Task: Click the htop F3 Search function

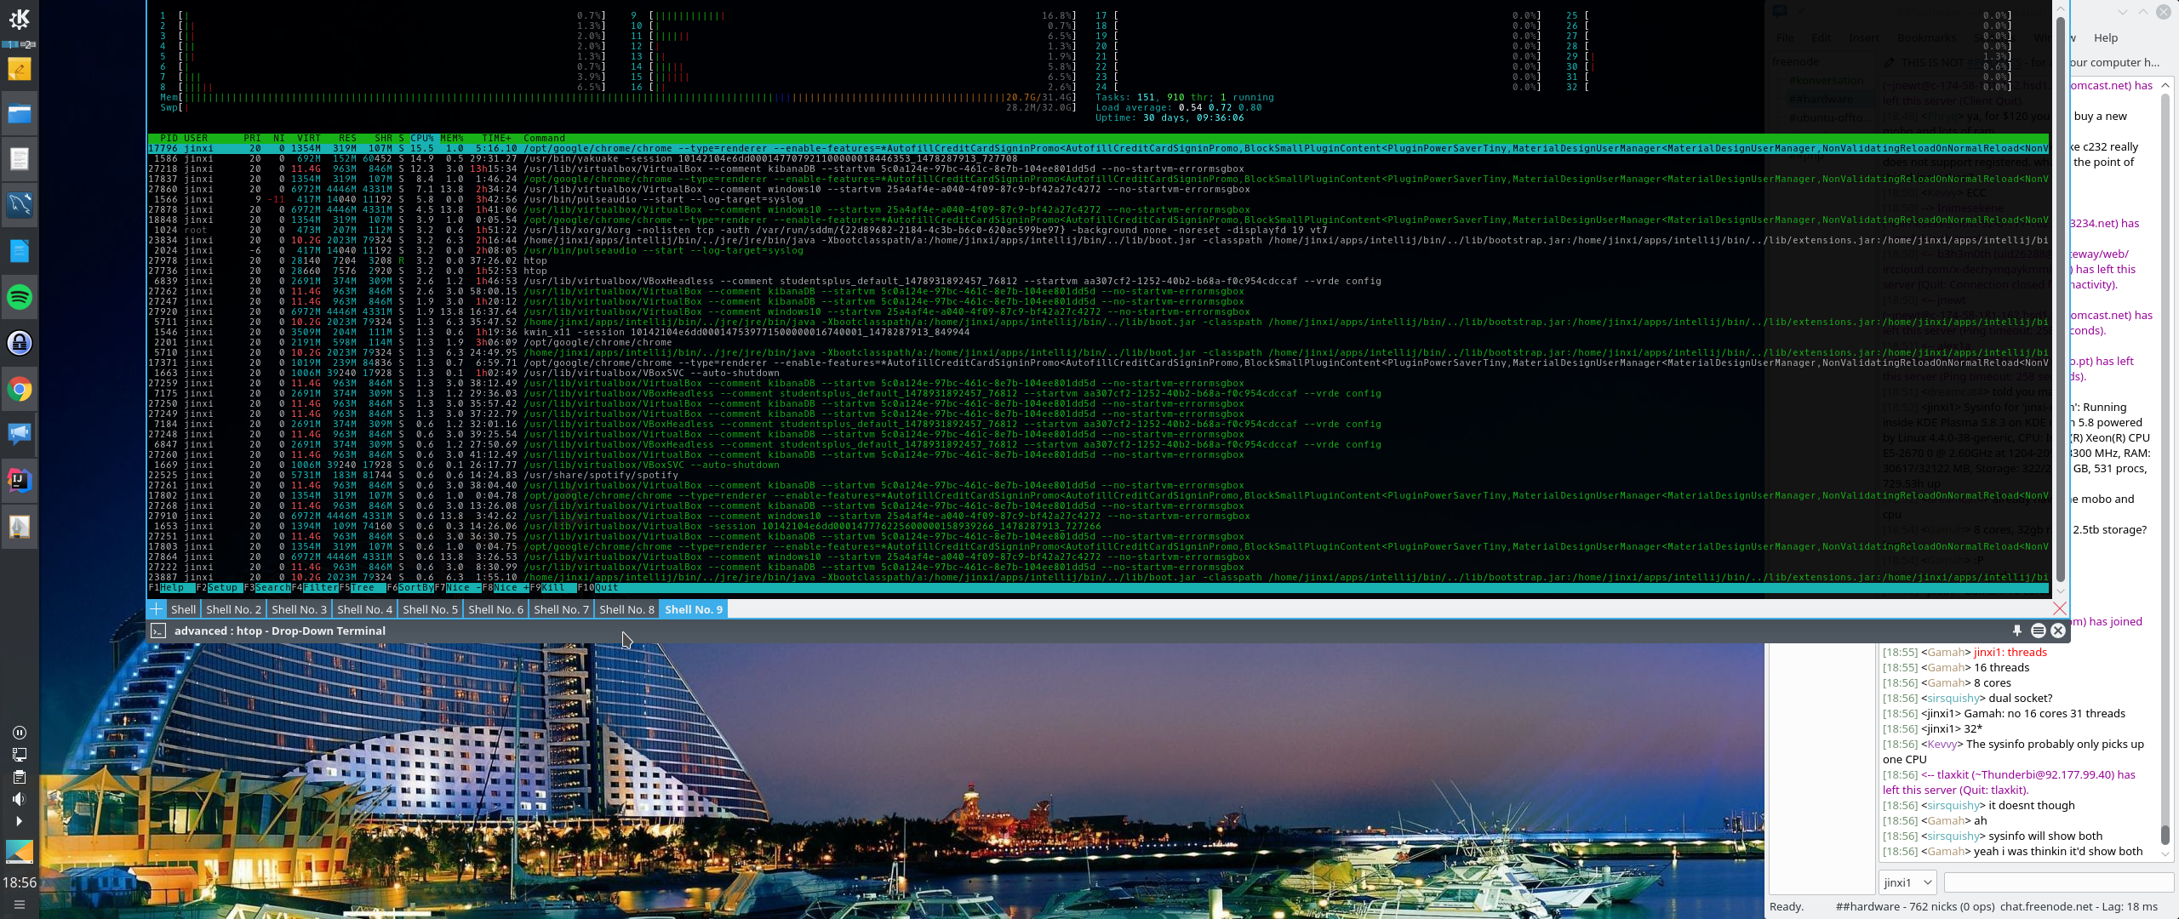Action: 267,587
